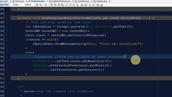The width and height of the screenshot is (172, 97).
Task: Click Shift Line Right icon
Action: (85, 5)
